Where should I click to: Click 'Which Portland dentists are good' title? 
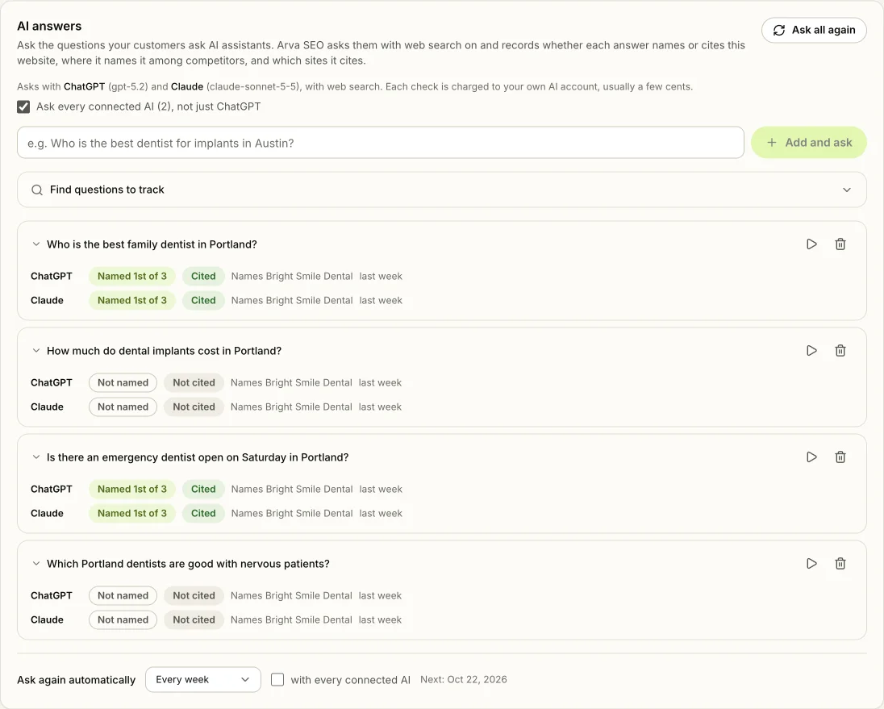188,564
